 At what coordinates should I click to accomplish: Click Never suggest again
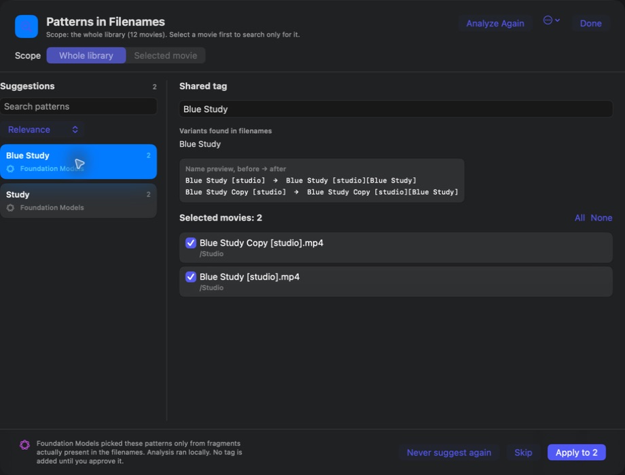[449, 453]
